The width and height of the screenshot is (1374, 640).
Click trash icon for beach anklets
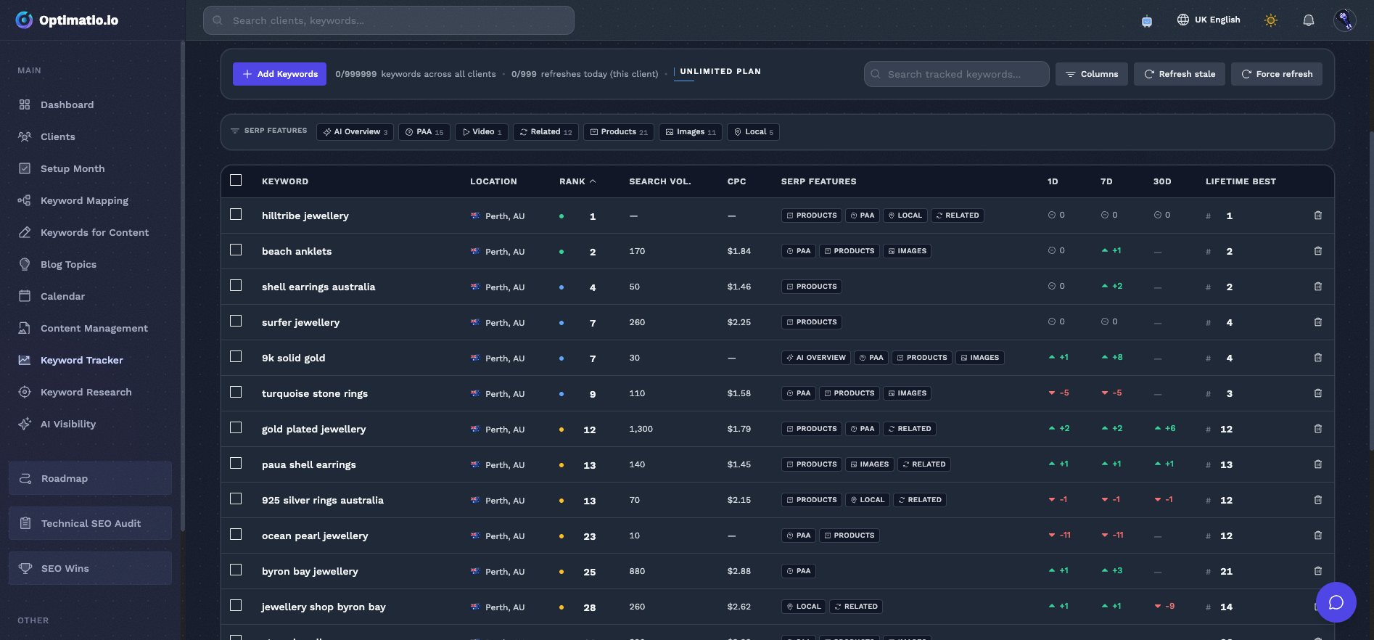1317,251
